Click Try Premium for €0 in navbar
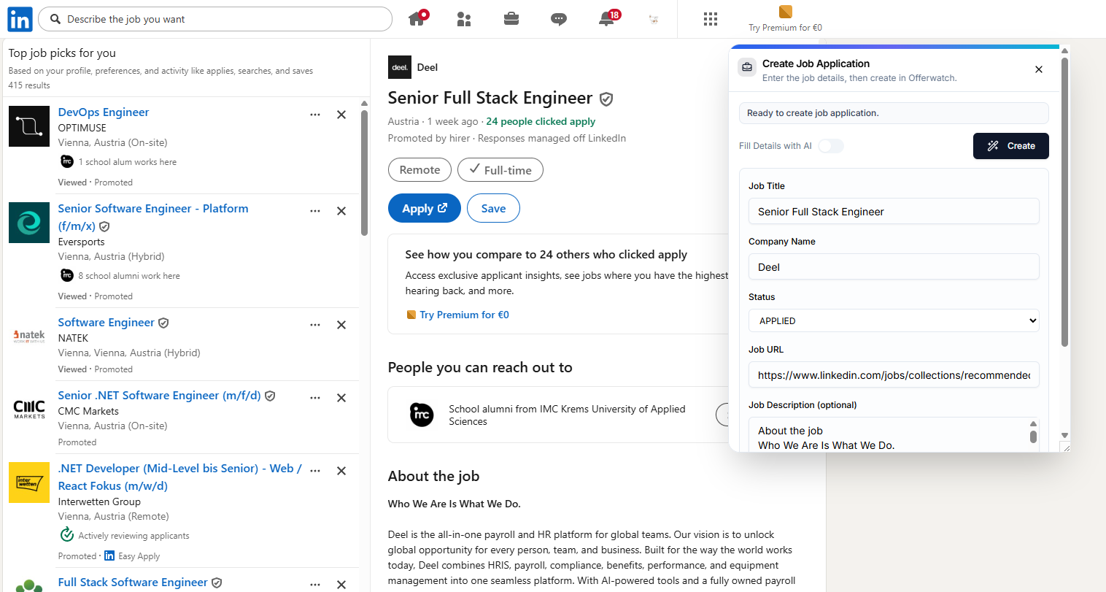Screen dimensions: 1106x592 [785, 19]
